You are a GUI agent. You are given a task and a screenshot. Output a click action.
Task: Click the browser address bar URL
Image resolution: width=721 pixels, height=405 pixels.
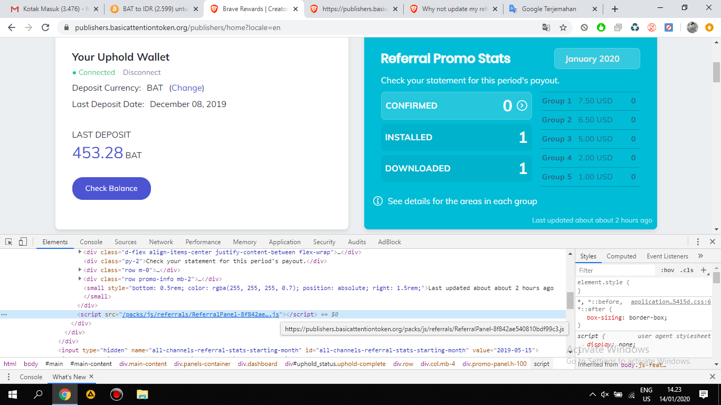coord(177,27)
